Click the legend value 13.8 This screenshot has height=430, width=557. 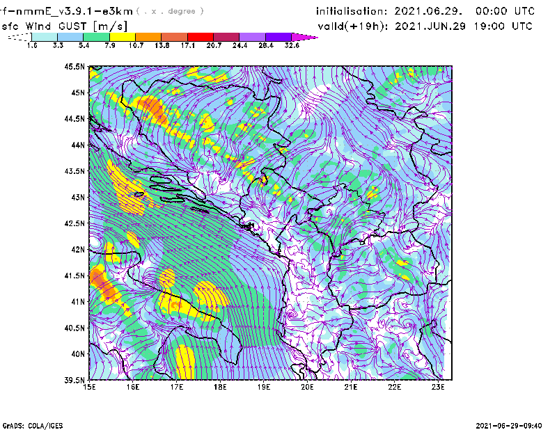162,45
